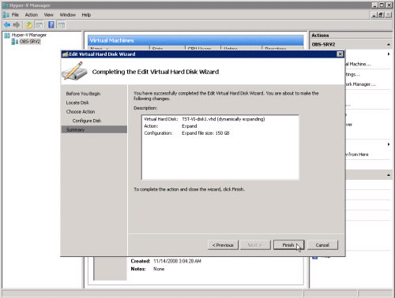Open the Help toolbar icon
Viewport: 395px width, 298px height.
(x=51, y=25)
